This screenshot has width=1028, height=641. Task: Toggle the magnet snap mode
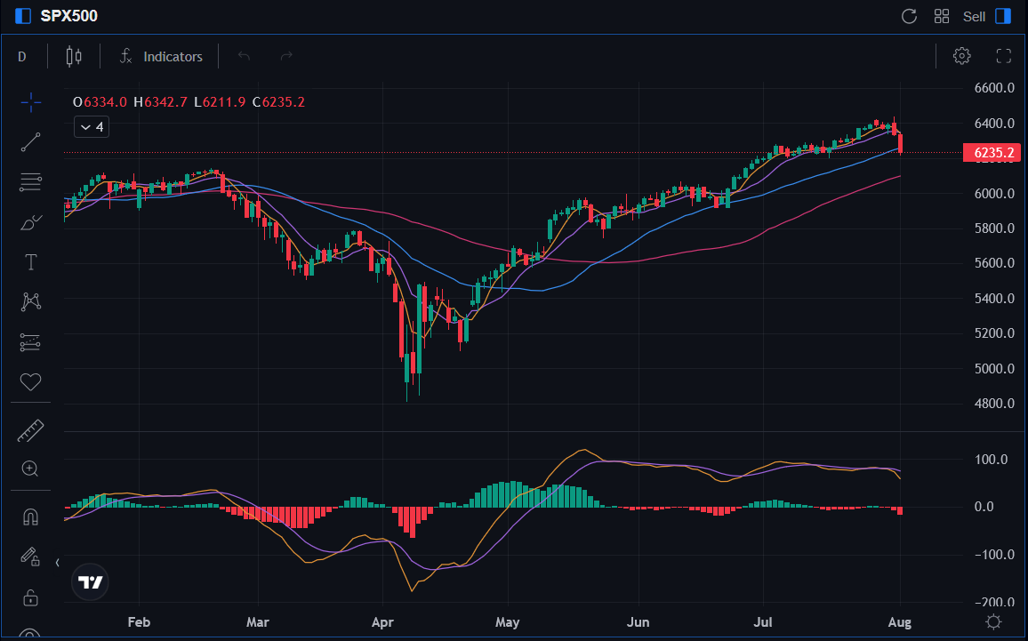(30, 517)
